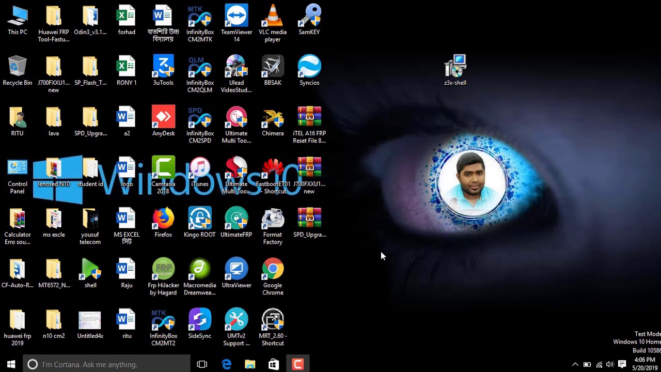Screen dimensions: 661x372
Task: Open Odin3_v3.1 folder
Action: click(90, 20)
